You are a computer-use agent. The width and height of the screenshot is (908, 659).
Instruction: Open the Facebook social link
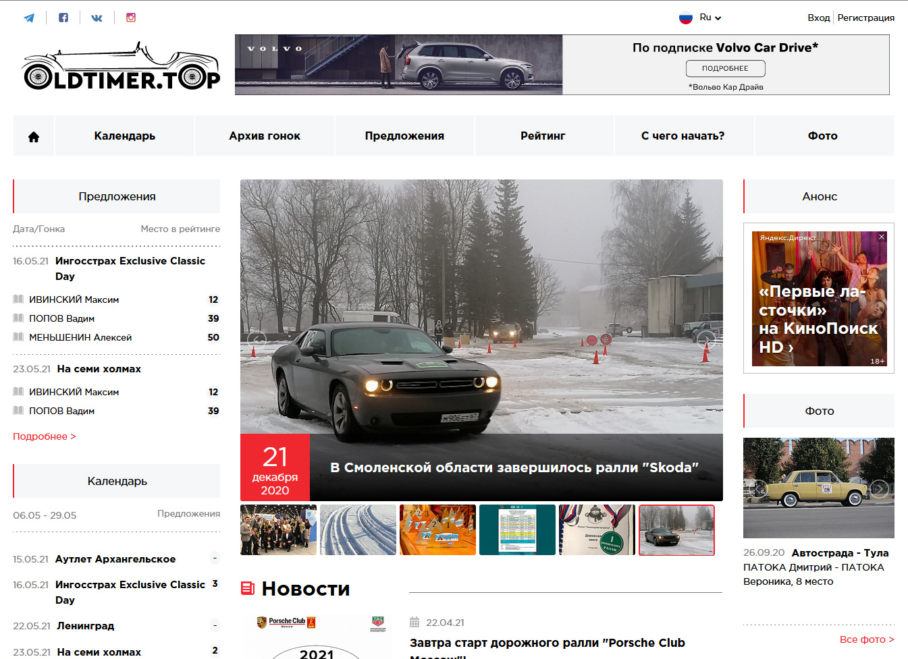(x=63, y=18)
